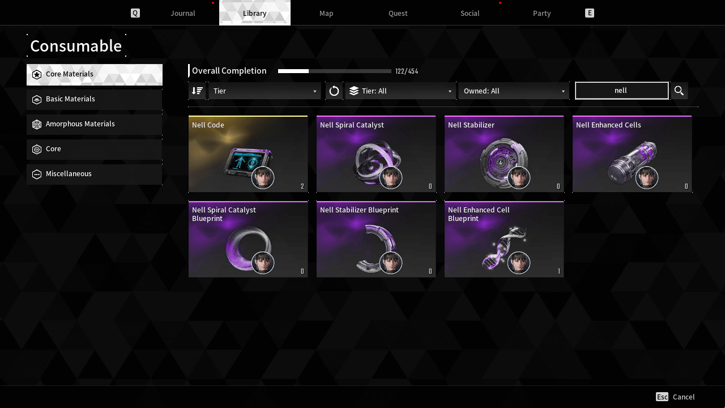Open the Amorphous Materials category
Image resolution: width=725 pixels, height=408 pixels.
[95, 124]
